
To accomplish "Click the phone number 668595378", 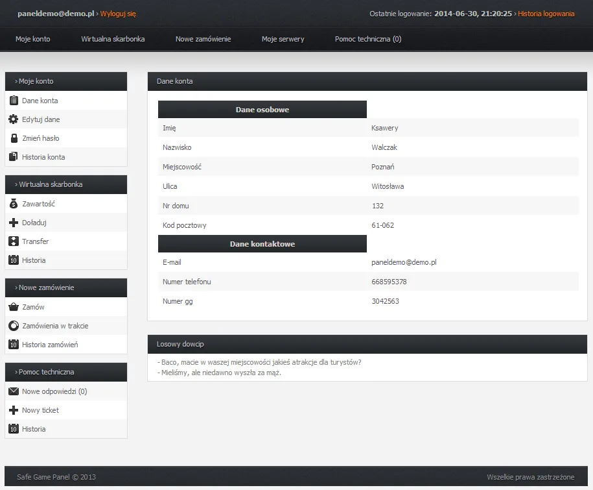I will (389, 282).
